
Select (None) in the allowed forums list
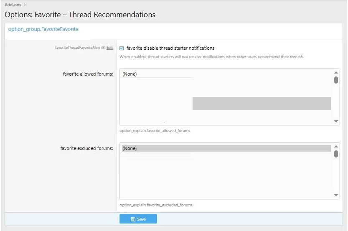click(130, 74)
